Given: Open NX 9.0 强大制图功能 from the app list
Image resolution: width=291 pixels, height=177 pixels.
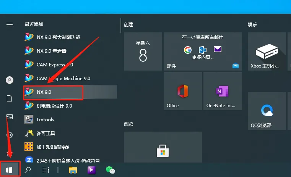Looking at the screenshot, I should 70,37.
